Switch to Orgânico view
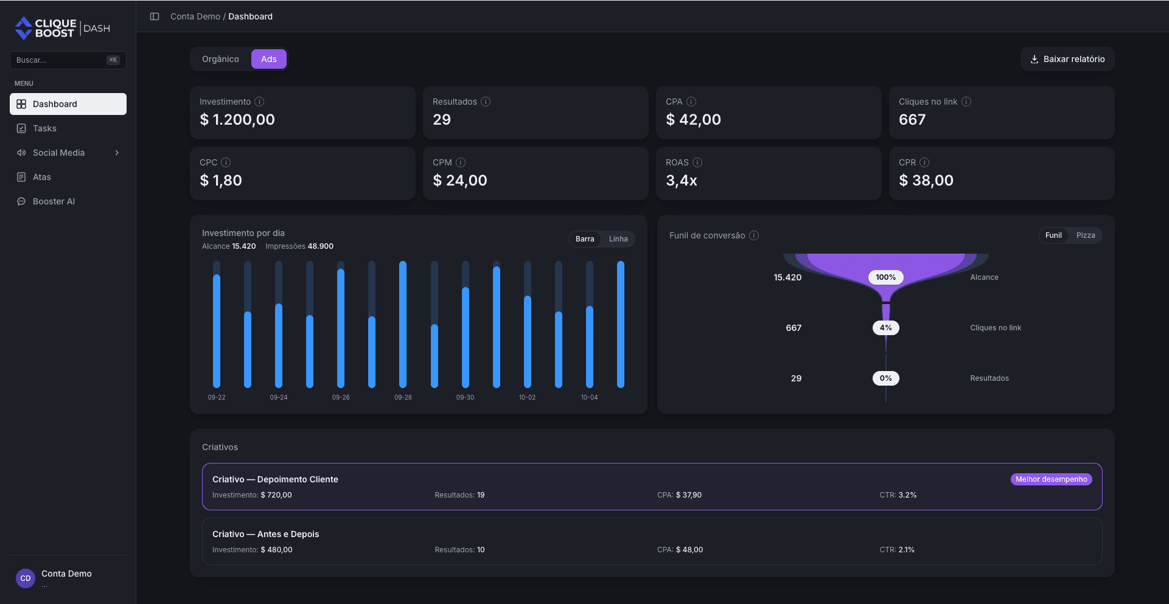The image size is (1169, 604). (220, 59)
